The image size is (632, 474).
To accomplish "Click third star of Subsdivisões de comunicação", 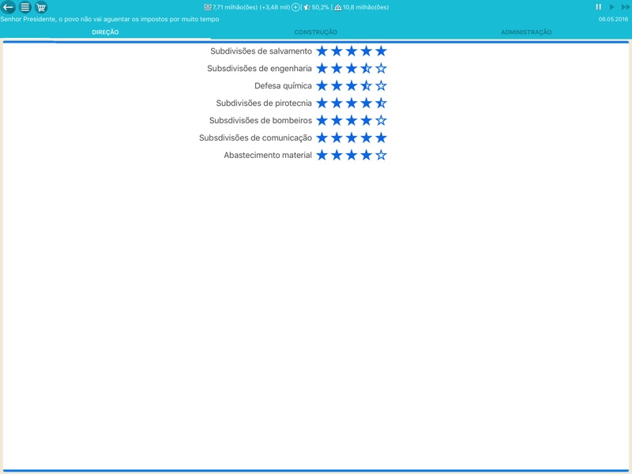I will [x=352, y=137].
